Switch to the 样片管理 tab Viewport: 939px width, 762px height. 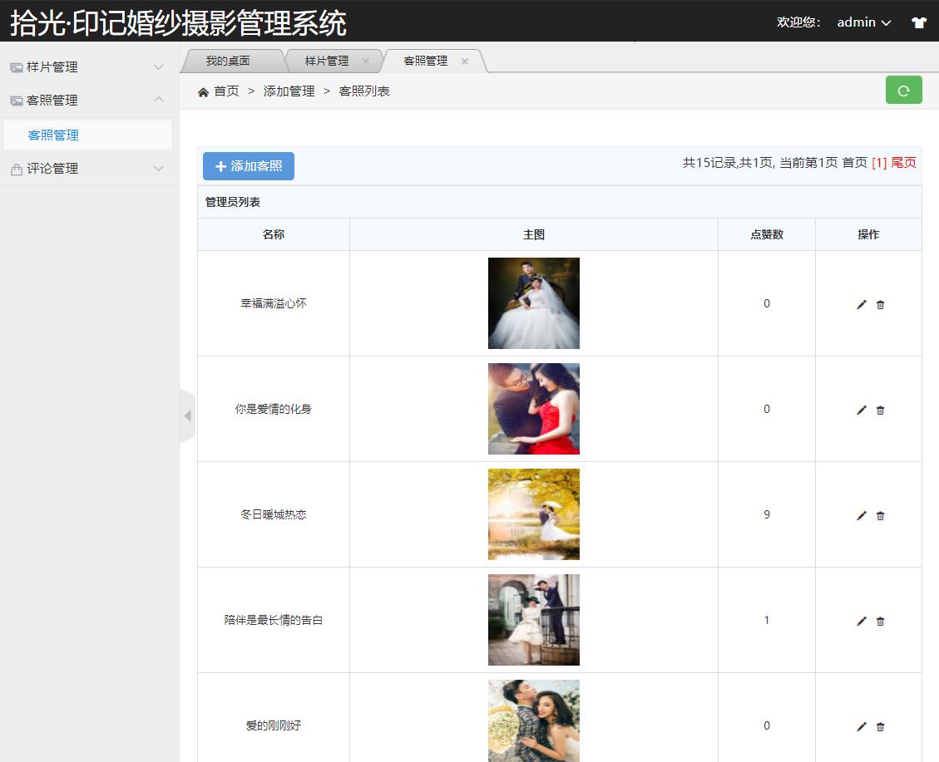[329, 60]
